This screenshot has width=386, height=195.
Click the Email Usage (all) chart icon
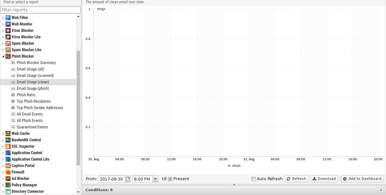pyautogui.click(x=13, y=69)
